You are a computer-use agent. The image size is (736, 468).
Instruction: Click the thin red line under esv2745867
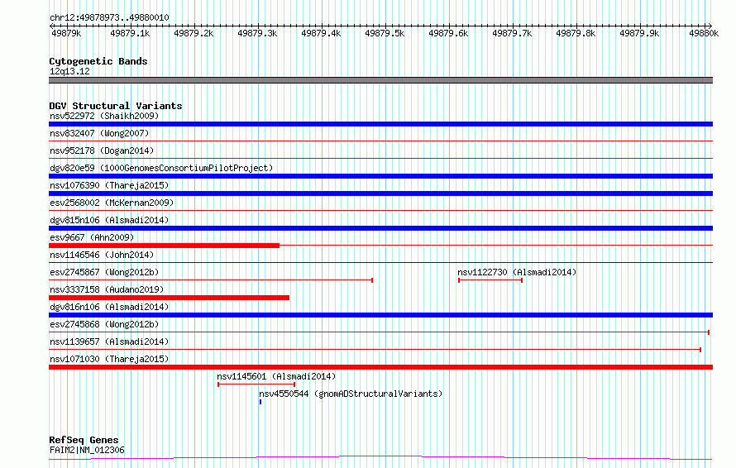point(211,280)
